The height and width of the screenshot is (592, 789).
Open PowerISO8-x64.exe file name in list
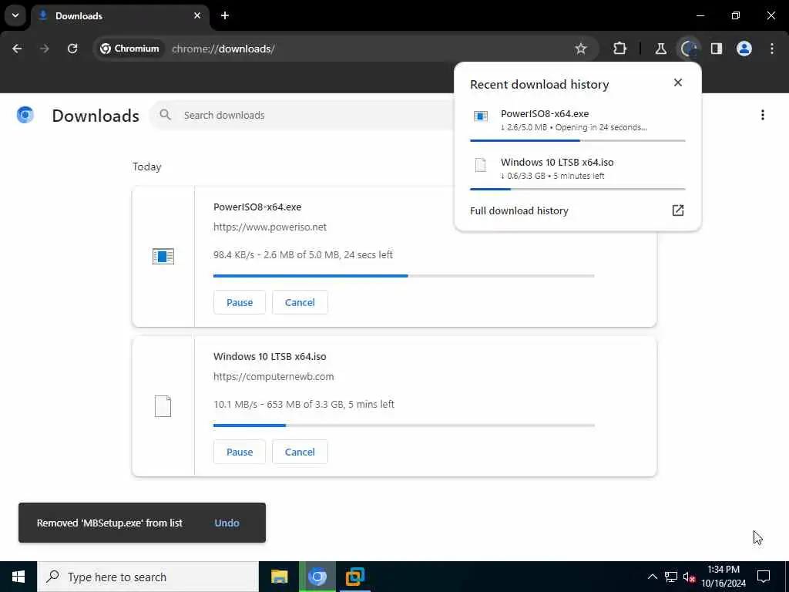[257, 207]
